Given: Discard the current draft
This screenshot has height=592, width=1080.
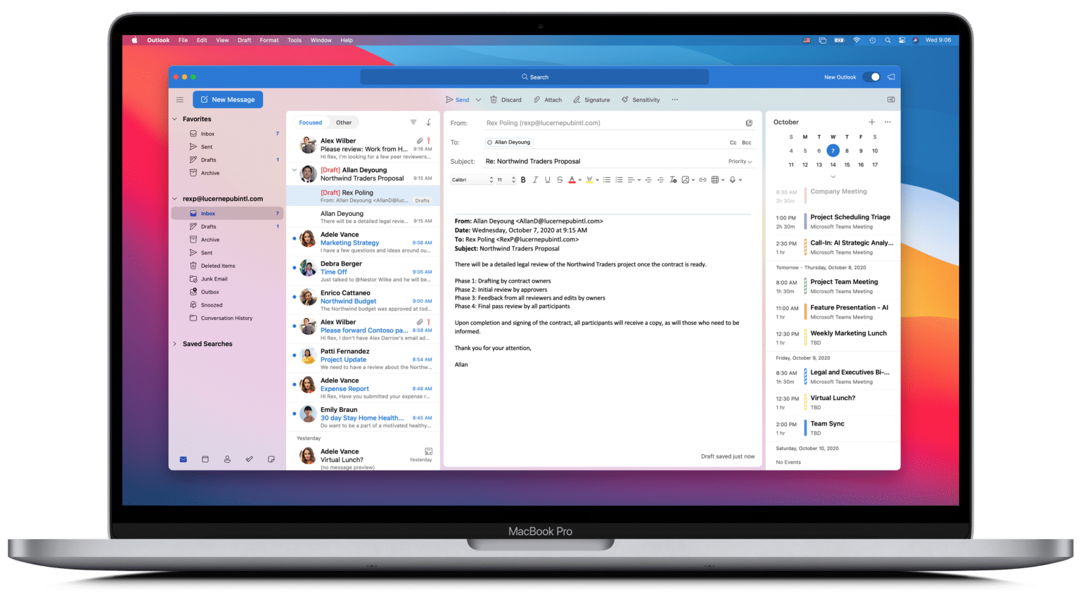Looking at the screenshot, I should [x=506, y=100].
